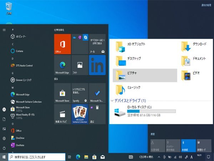Select the デスクトップ folder
Screen dimensions: 214x161
point(128,61)
